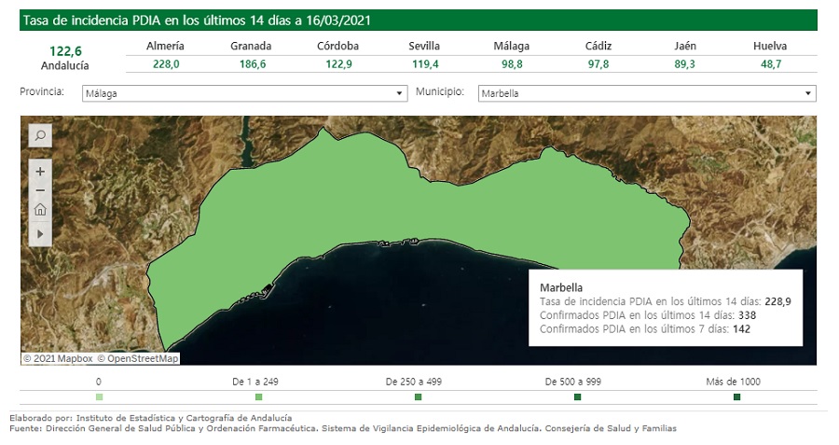The height and width of the screenshot is (445, 839).
Task: Select the Córdoba province column header
Action: (x=337, y=46)
